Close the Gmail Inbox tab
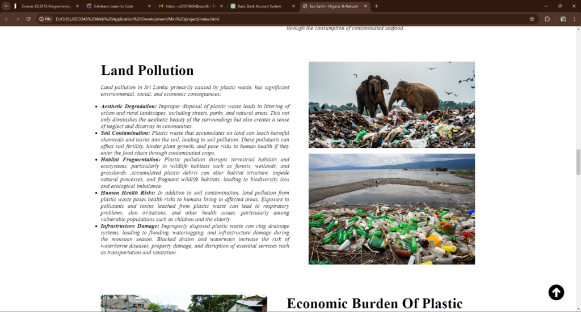This screenshot has width=581, height=312. [x=222, y=6]
